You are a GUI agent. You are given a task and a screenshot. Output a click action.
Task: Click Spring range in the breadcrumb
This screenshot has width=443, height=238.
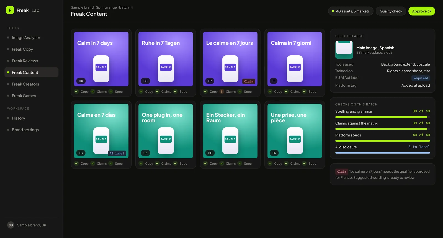[106, 7]
